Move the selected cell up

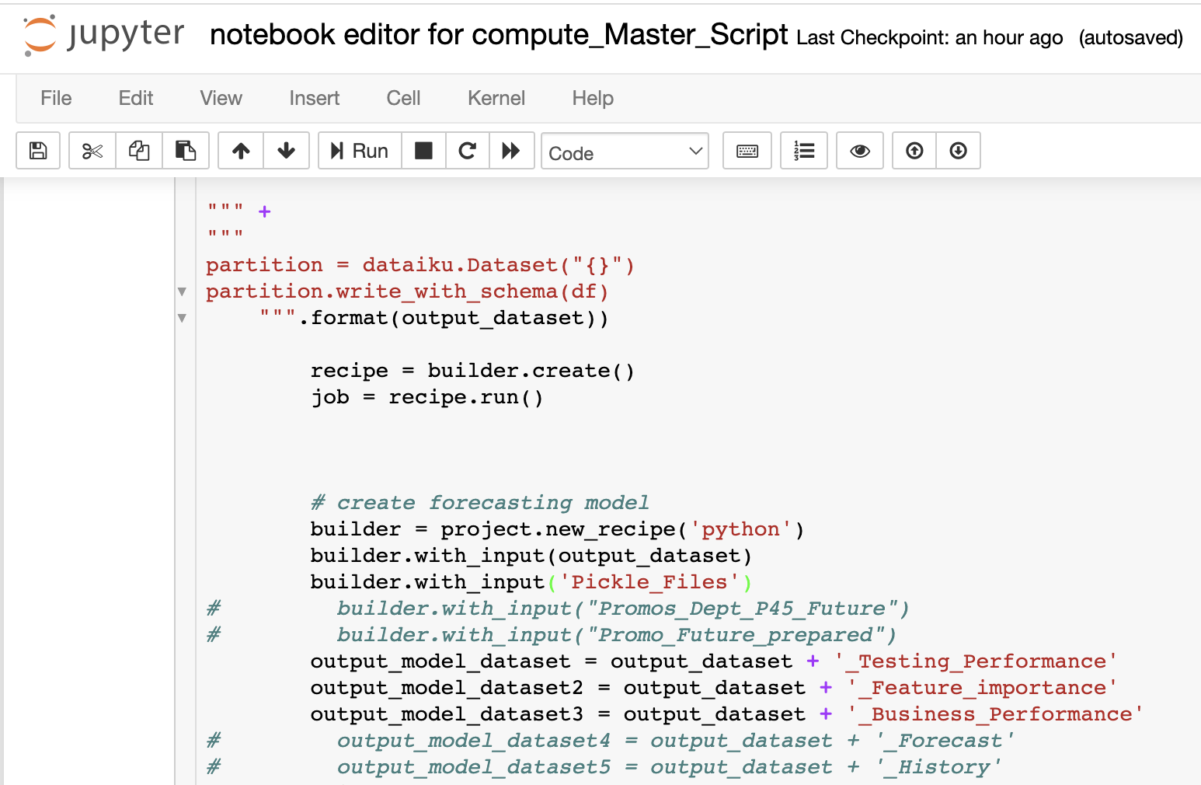[x=240, y=150]
